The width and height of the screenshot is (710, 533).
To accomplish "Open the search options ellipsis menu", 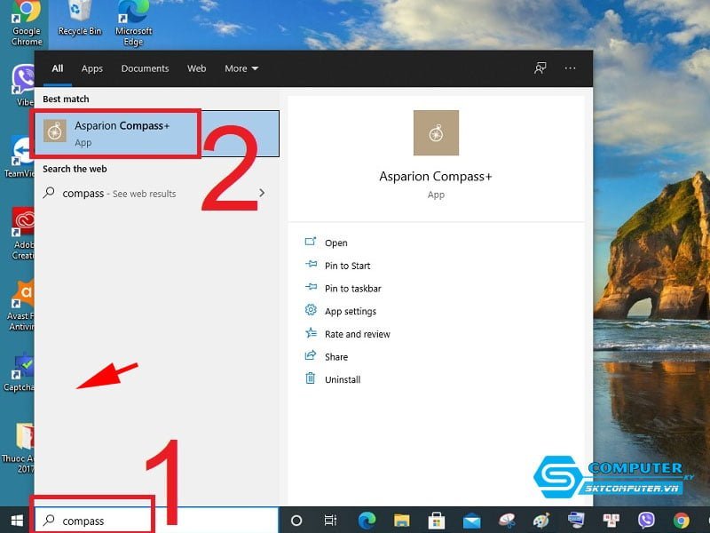I will pos(570,68).
